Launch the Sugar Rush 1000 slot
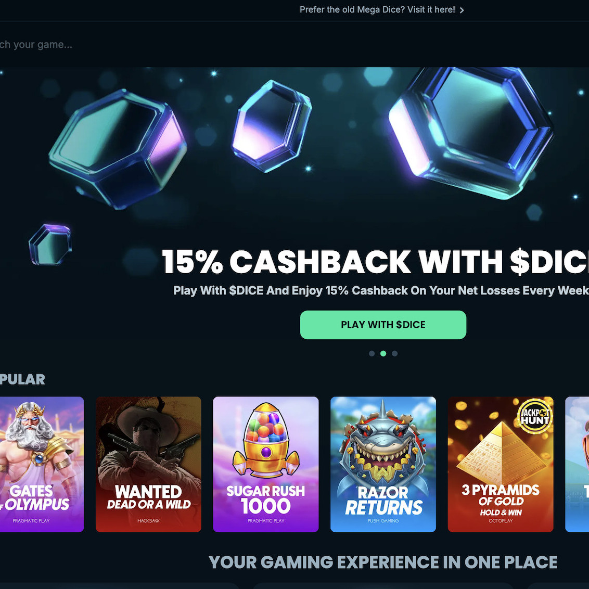589x589 pixels. coord(265,464)
